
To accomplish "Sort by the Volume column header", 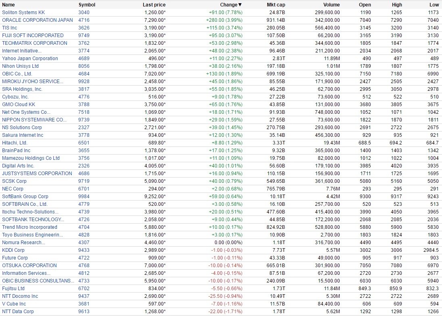I will [x=331, y=5].
